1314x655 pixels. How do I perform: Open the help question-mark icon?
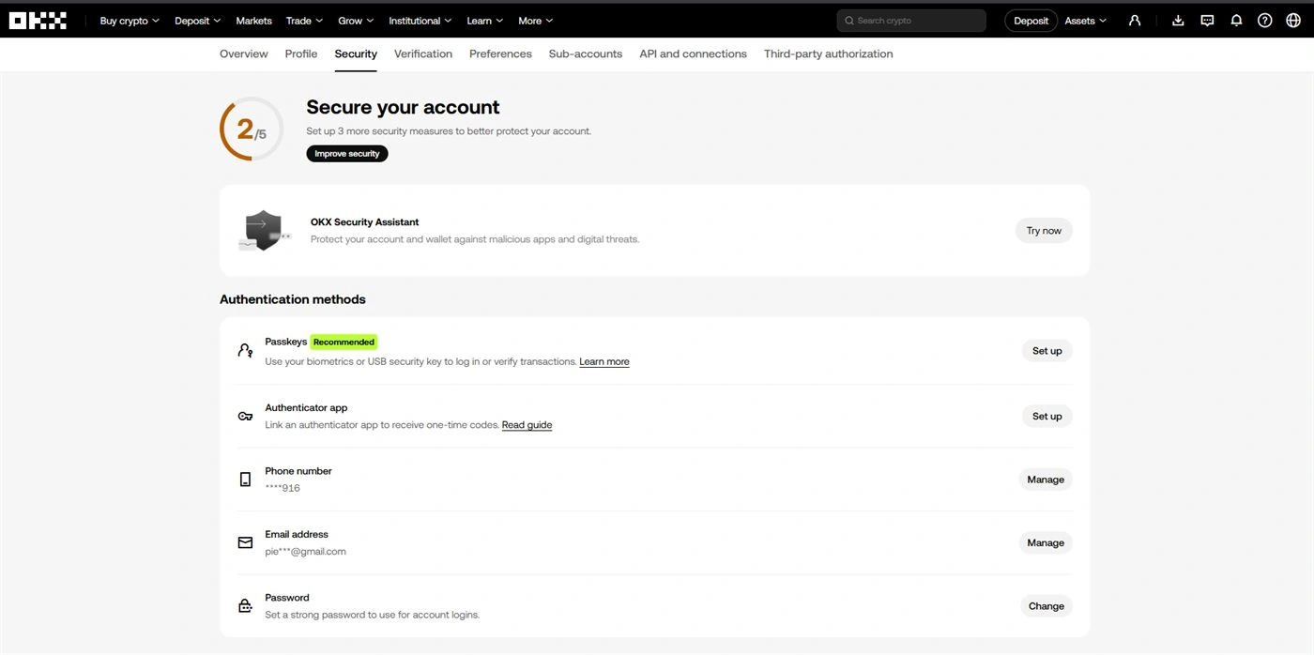coord(1265,21)
